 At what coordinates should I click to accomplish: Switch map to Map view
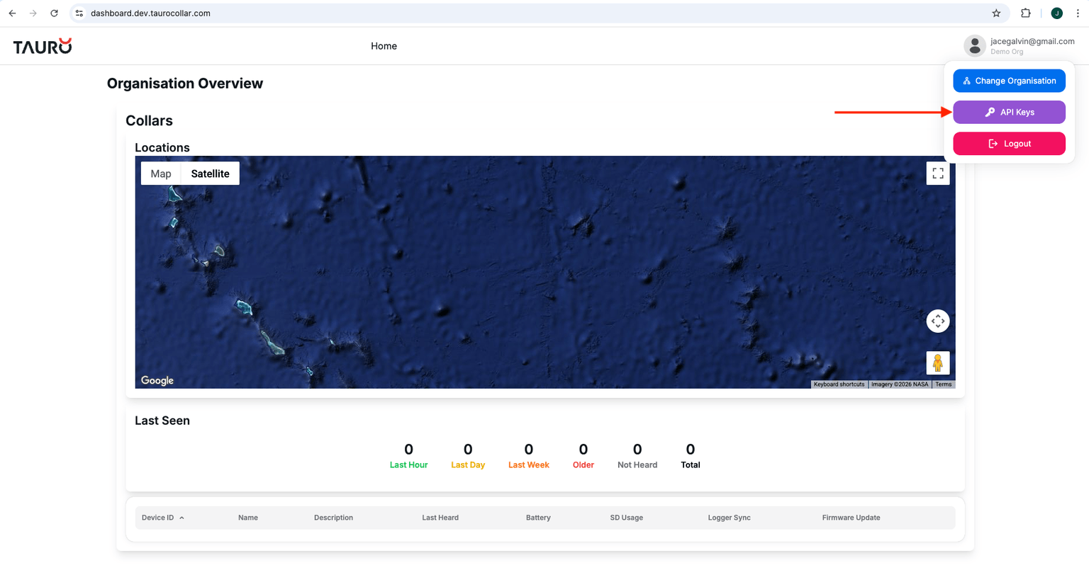point(161,173)
